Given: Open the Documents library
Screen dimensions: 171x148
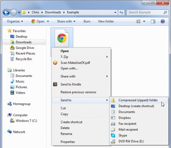Looking at the screenshot, I should tap(21, 76).
